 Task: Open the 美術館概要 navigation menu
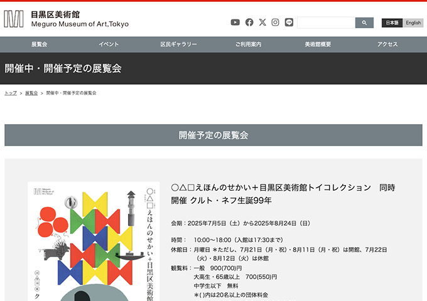pyautogui.click(x=318, y=45)
